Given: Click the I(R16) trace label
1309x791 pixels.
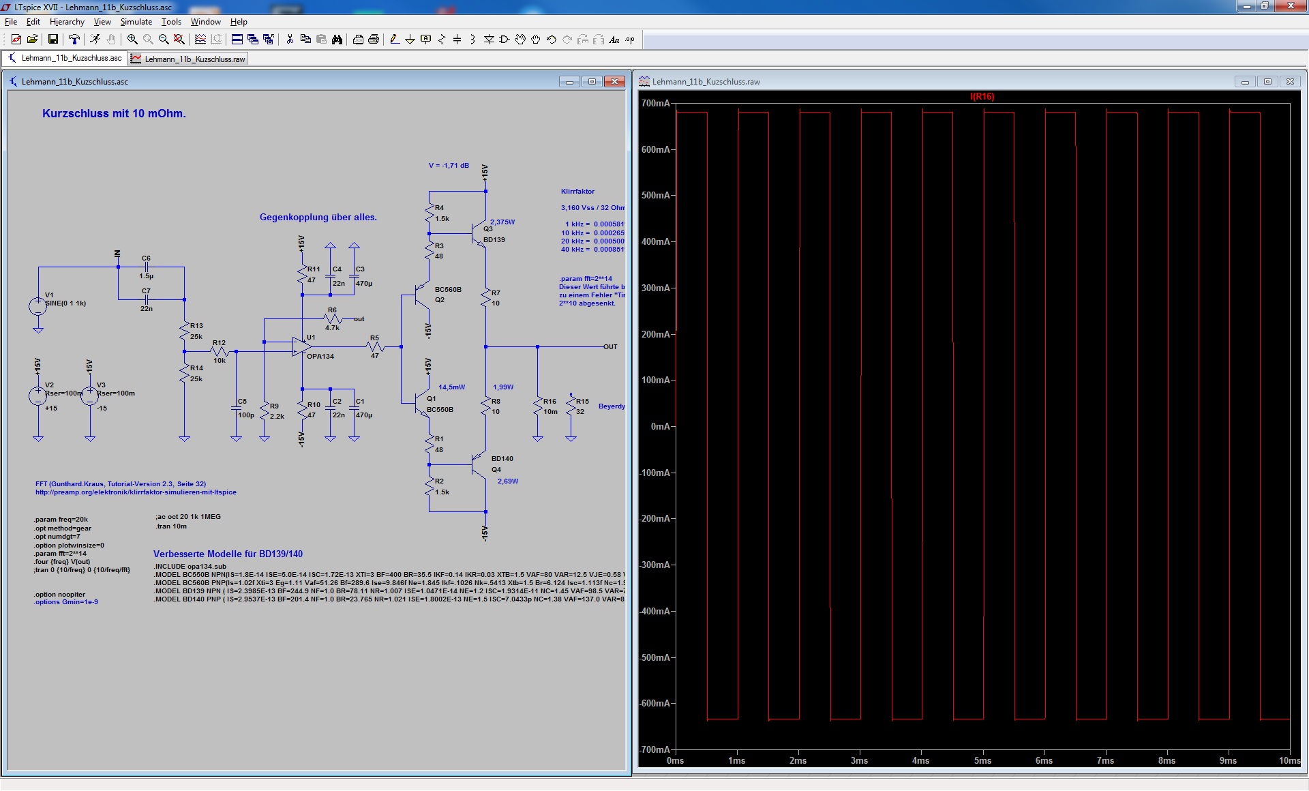Looking at the screenshot, I should (x=982, y=97).
